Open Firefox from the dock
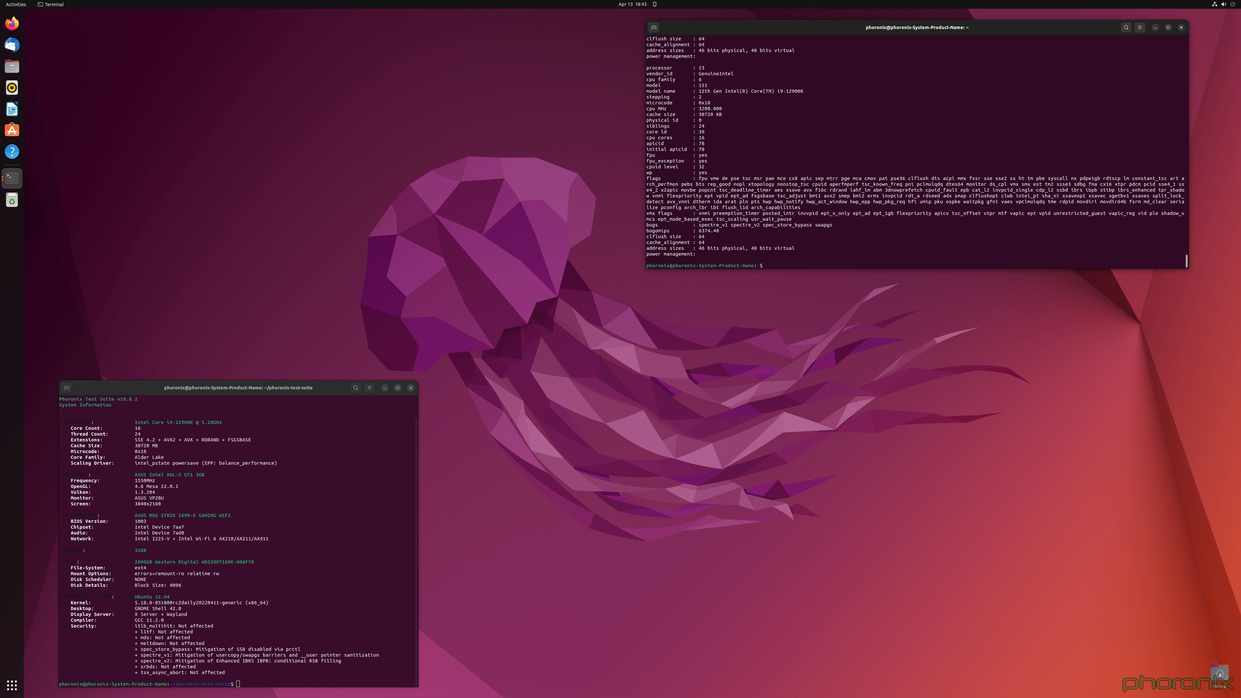The height and width of the screenshot is (698, 1241). pos(12,24)
